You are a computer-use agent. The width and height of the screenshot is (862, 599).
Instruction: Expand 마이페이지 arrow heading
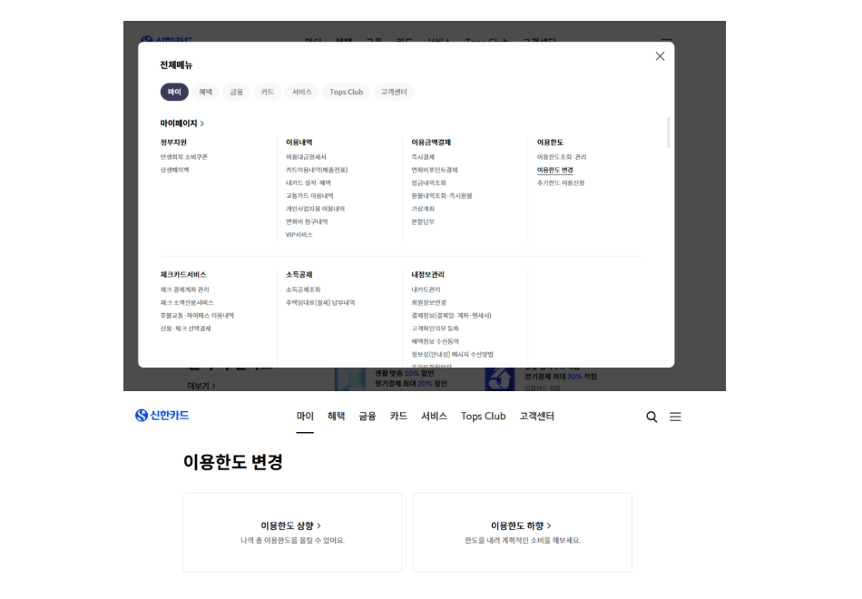point(182,123)
